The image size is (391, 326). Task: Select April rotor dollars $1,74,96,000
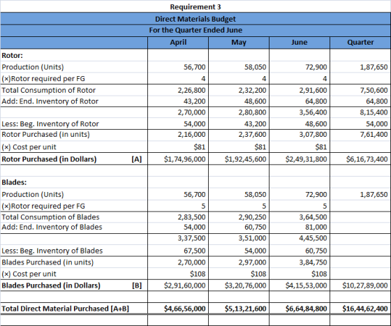(x=185, y=159)
